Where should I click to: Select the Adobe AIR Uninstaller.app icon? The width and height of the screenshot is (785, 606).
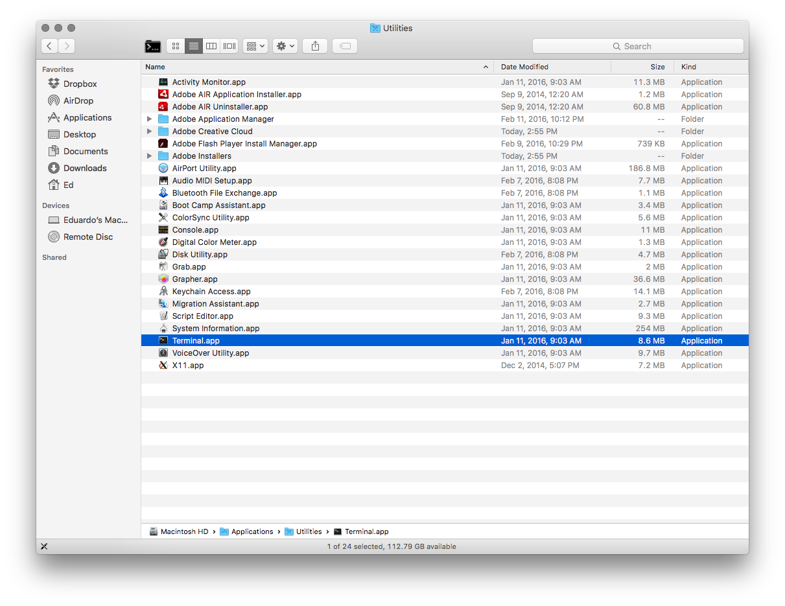[163, 107]
